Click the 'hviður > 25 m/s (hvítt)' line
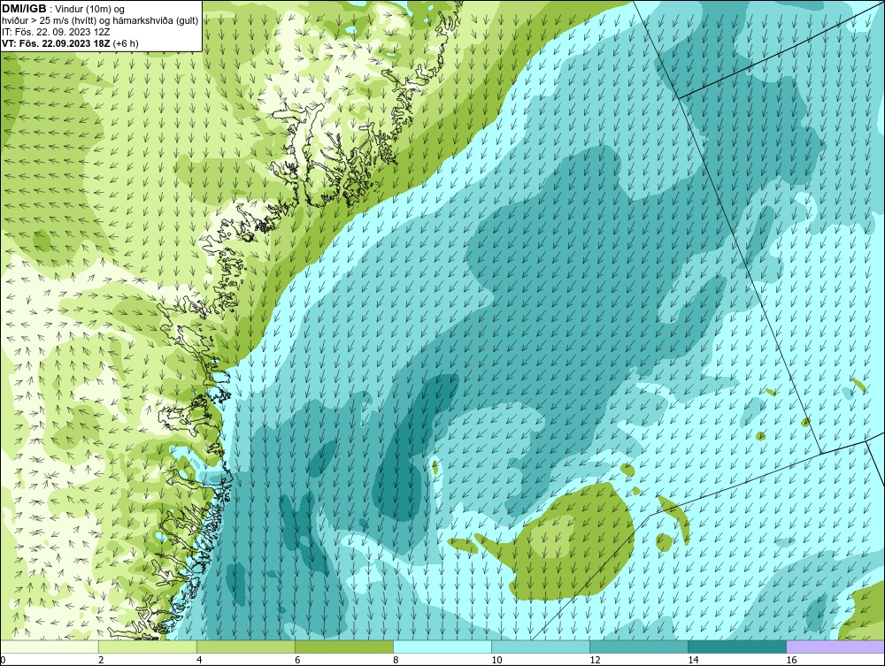 tap(100, 20)
